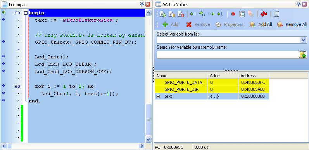
Task: Open the breakpoints list icon
Action: coord(242,14)
